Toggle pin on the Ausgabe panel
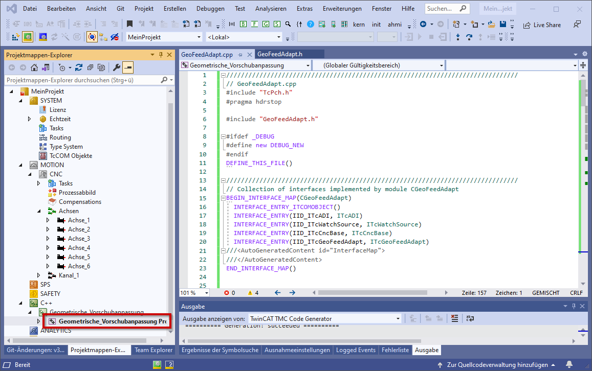592x371 pixels. (574, 306)
